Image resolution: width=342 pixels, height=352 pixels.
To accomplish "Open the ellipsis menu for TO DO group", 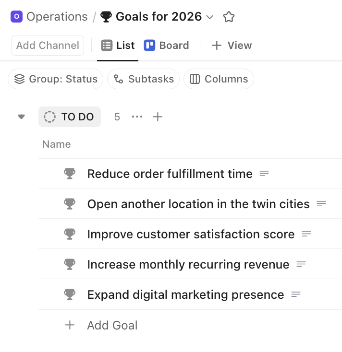I will pyautogui.click(x=137, y=117).
